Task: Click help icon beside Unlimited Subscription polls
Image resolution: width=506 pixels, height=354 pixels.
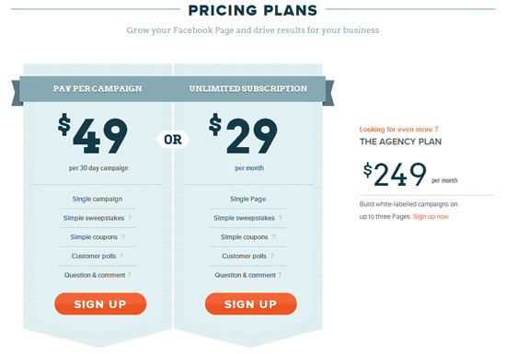Action: (x=271, y=256)
